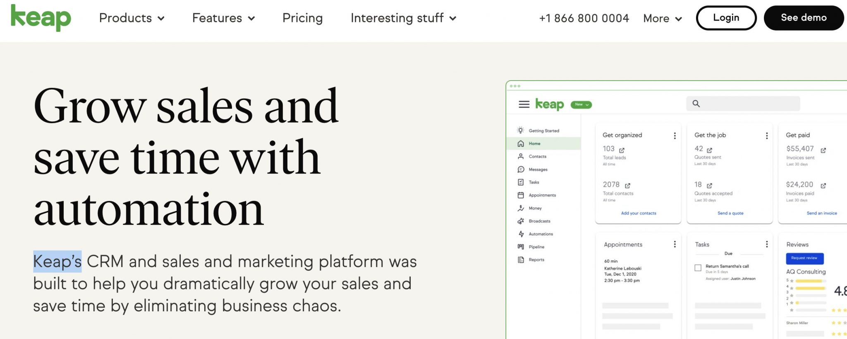Select the Pipeline icon in sidebar
Image resolution: width=847 pixels, height=339 pixels.
(x=521, y=247)
